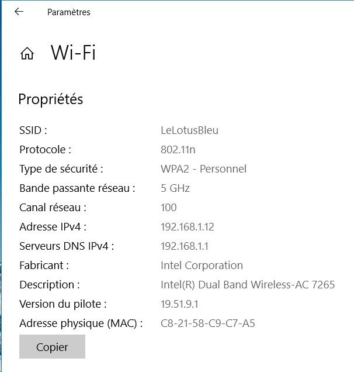Click the Propriétés section heading
This screenshot has width=354, height=372.
[x=51, y=99]
